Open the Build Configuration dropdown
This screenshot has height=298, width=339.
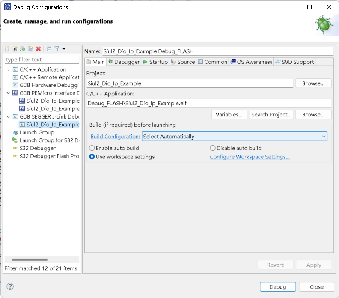[x=235, y=137]
